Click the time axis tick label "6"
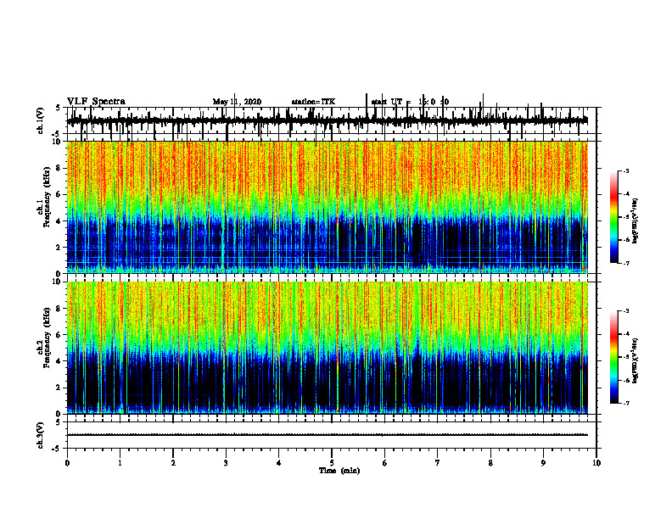The height and width of the screenshot is (519, 672). tap(384, 463)
